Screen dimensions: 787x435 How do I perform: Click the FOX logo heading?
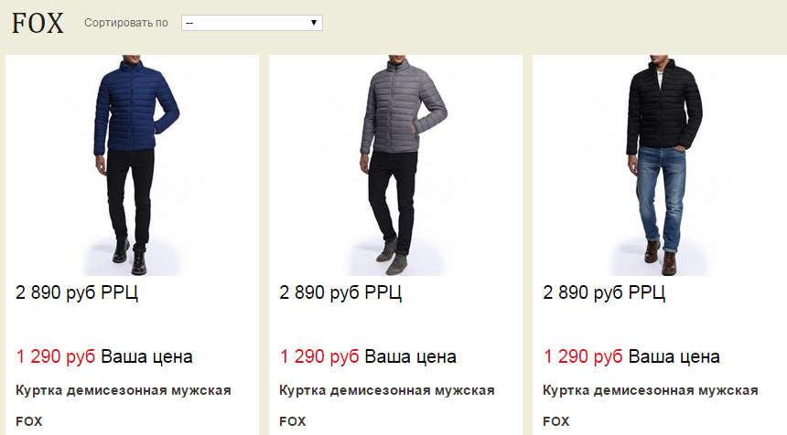click(38, 23)
